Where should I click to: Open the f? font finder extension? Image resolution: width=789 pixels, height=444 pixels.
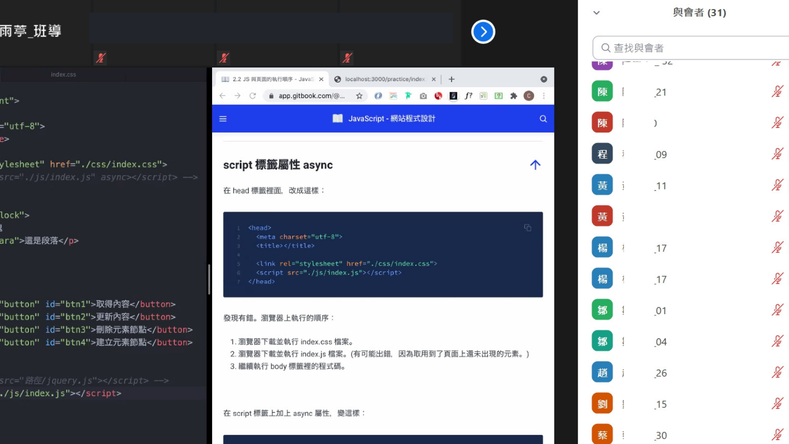pyautogui.click(x=468, y=96)
